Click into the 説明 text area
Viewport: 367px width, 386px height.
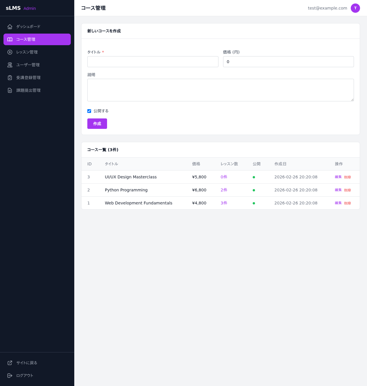coord(220,90)
